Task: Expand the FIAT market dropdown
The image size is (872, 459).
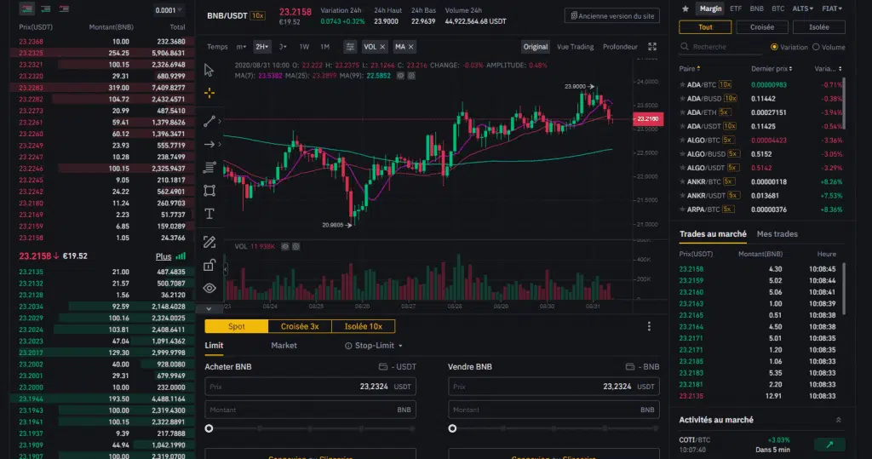Action: click(x=832, y=9)
